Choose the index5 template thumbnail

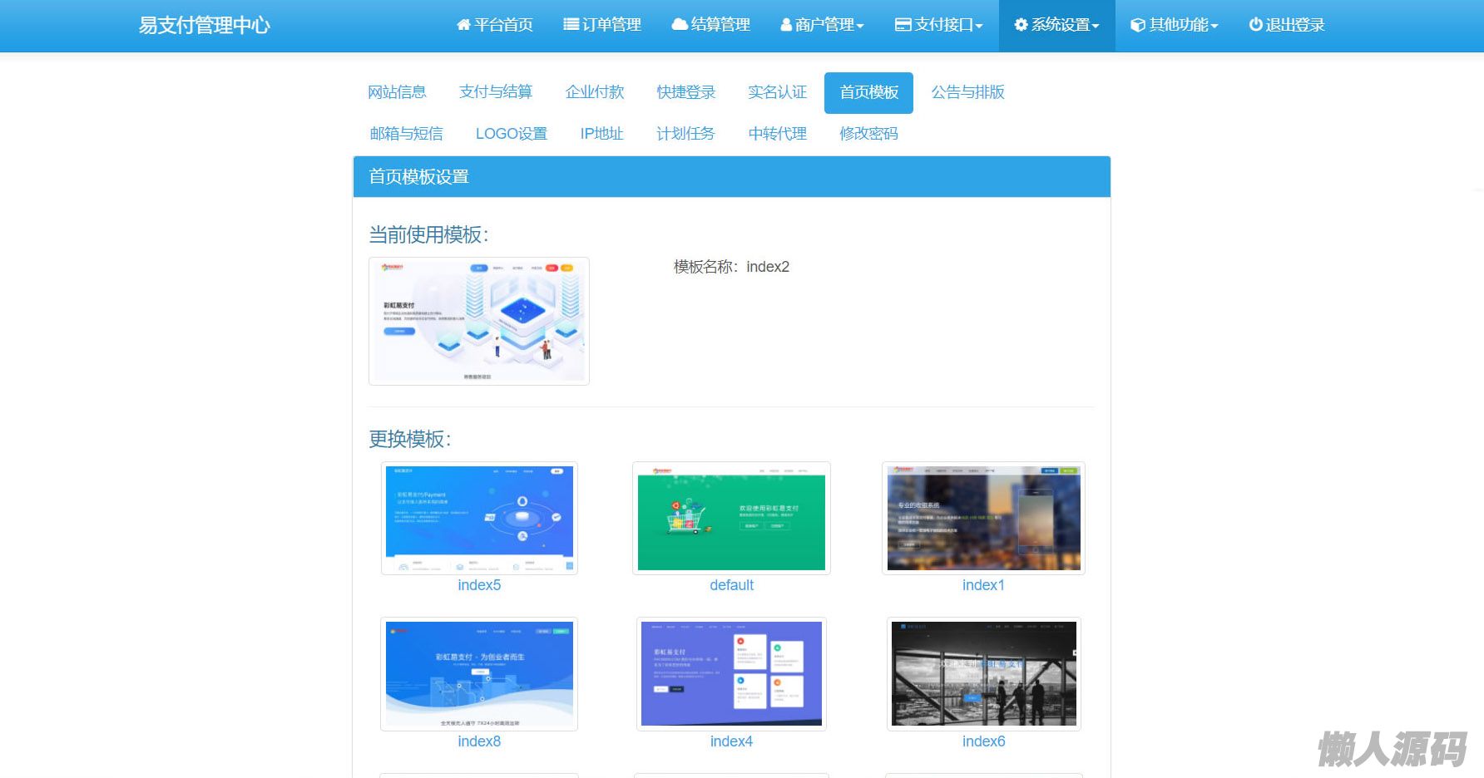[479, 518]
